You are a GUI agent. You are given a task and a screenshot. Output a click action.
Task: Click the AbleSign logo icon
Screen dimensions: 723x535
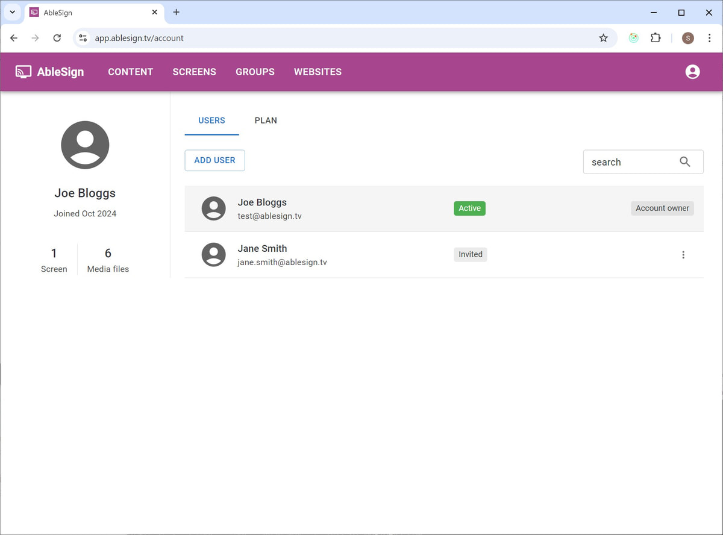point(23,72)
